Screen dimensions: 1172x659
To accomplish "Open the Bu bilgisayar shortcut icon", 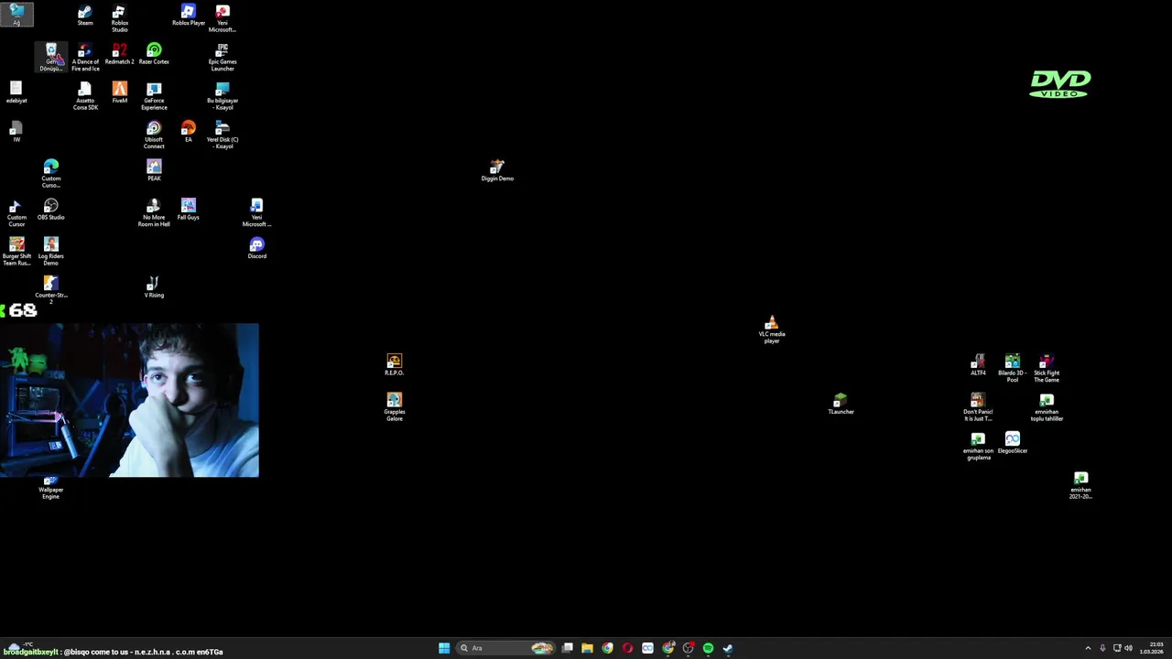I will (222, 96).
